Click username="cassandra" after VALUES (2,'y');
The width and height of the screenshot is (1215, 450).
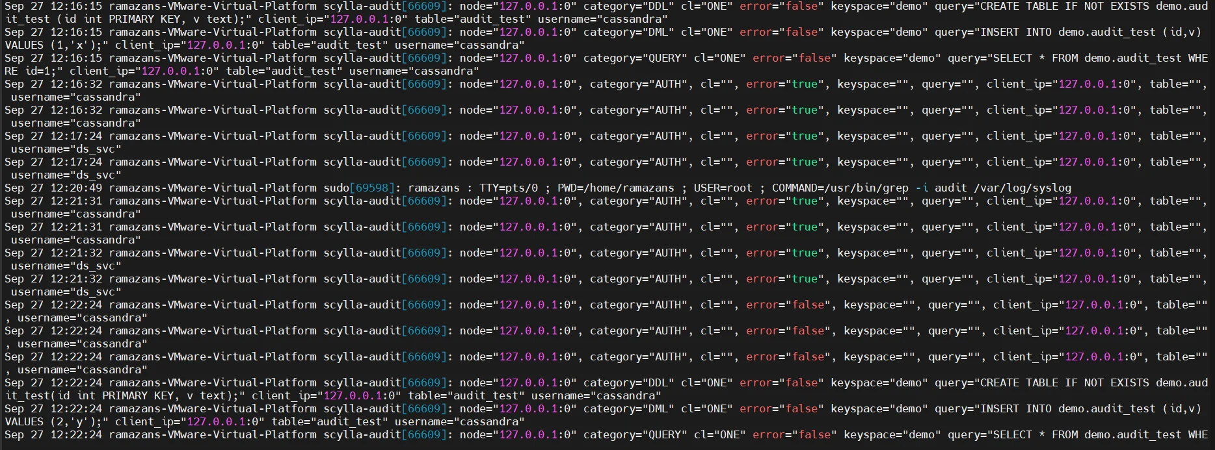pyautogui.click(x=459, y=421)
